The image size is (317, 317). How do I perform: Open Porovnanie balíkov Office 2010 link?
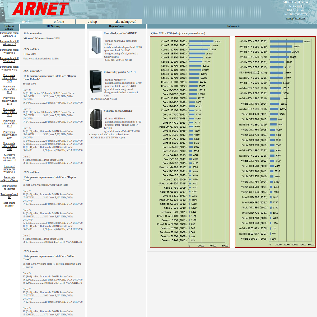tap(9, 124)
